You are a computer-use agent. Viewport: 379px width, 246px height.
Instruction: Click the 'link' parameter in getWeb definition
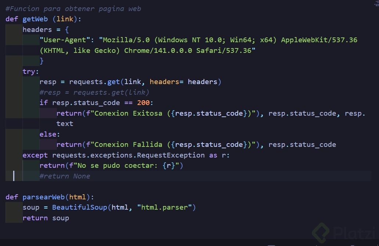[x=65, y=19]
